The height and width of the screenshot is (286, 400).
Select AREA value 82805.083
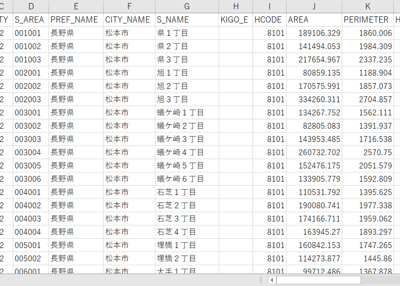pos(314,126)
